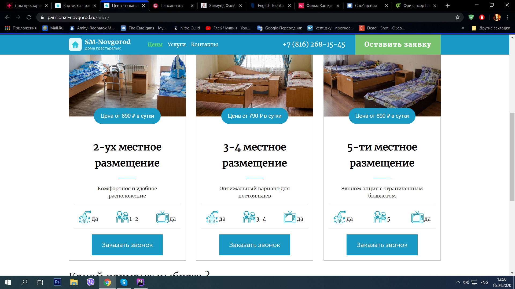Bookmark this page with the star icon
Image resolution: width=515 pixels, height=289 pixels.
click(x=458, y=17)
